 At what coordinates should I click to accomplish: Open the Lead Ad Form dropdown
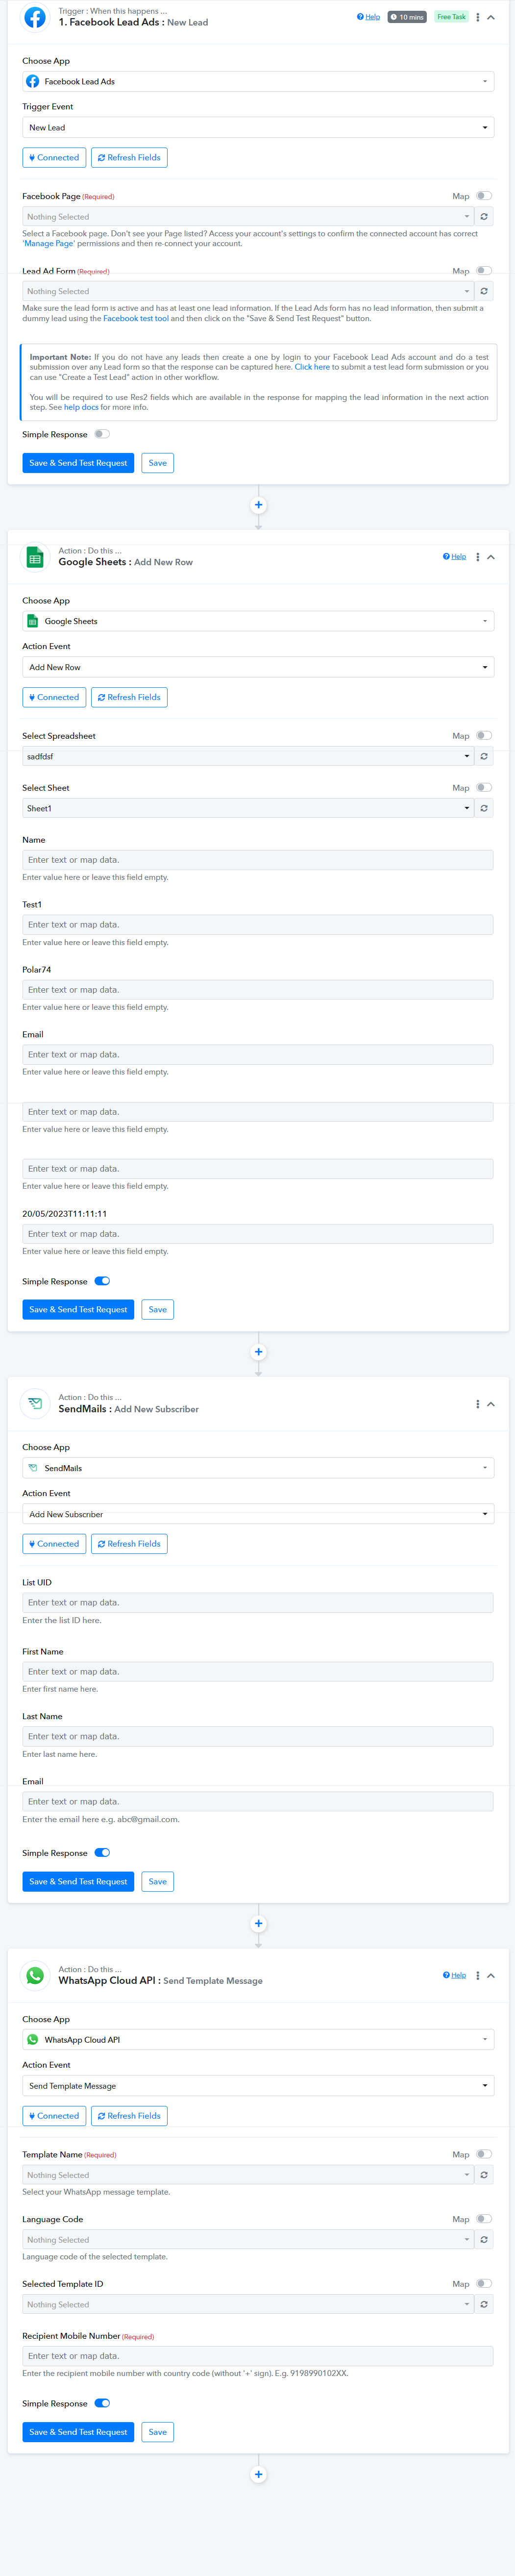click(248, 291)
